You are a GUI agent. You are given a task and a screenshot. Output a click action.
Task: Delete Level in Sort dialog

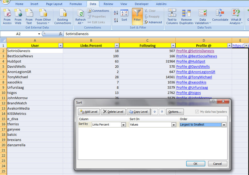point(113,112)
